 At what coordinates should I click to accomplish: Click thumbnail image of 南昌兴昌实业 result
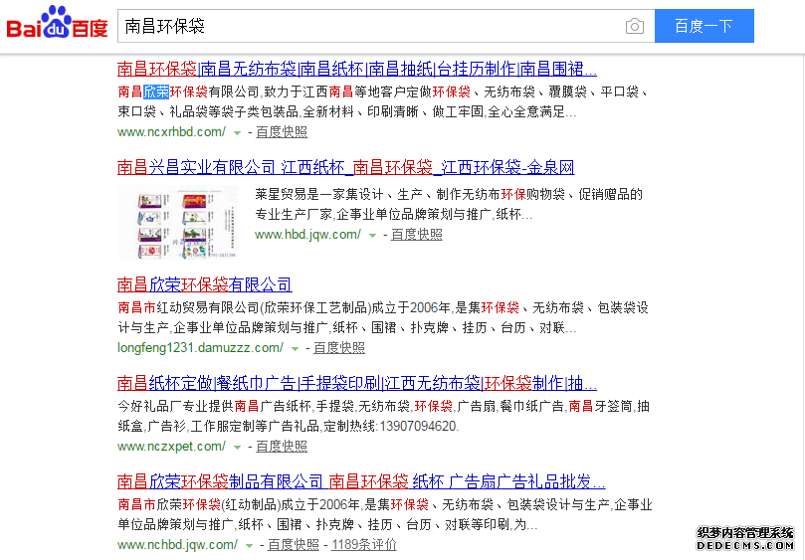(x=177, y=222)
